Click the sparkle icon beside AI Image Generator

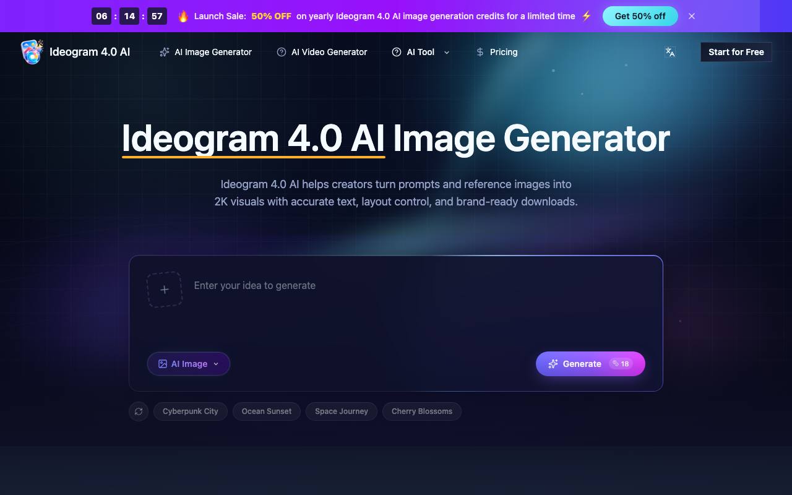(165, 52)
